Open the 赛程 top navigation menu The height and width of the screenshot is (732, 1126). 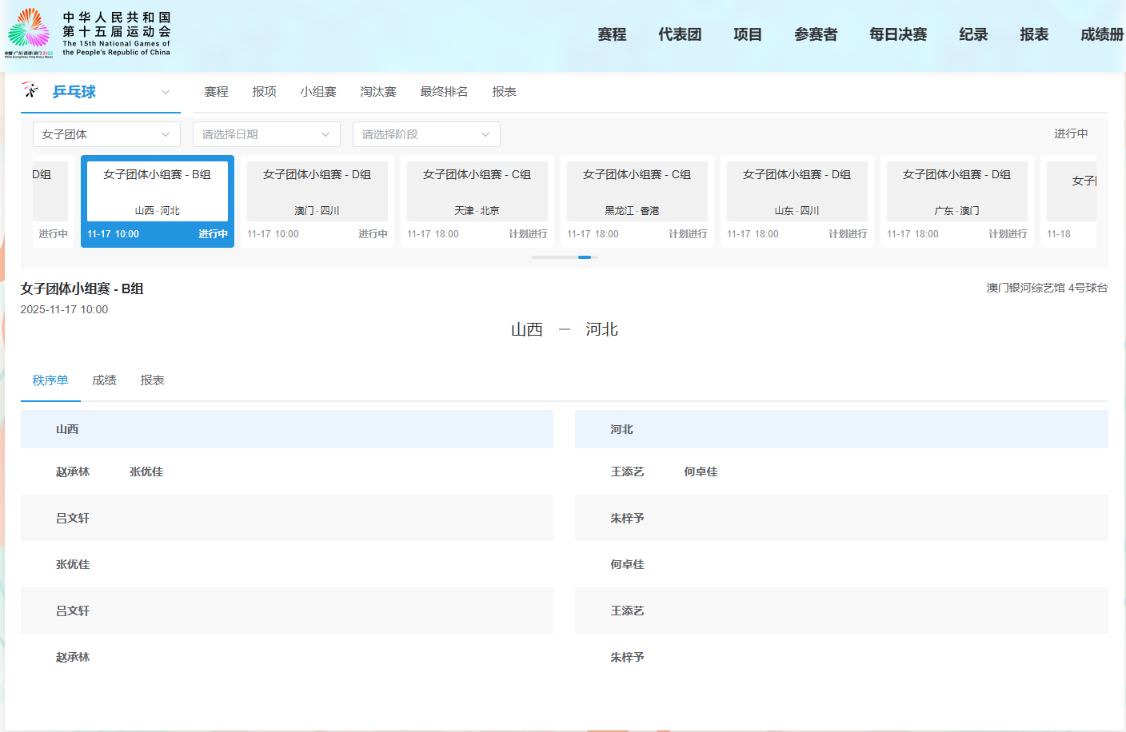coord(612,34)
